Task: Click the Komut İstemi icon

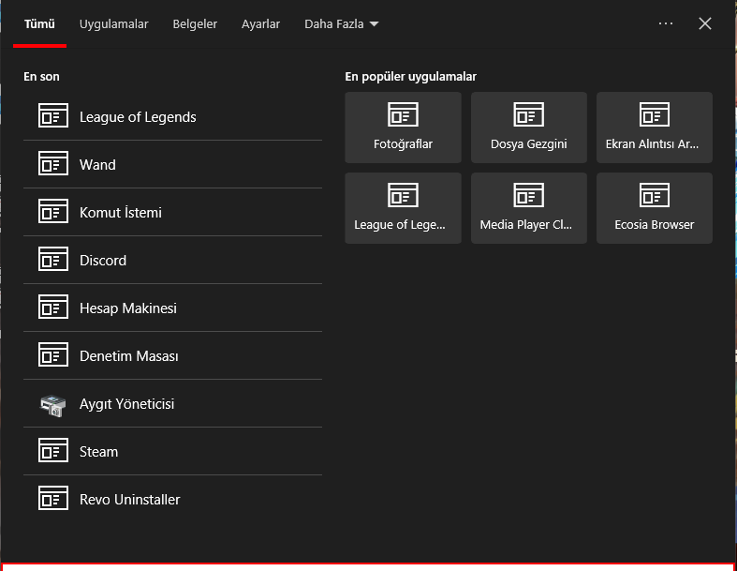Action: [53, 211]
